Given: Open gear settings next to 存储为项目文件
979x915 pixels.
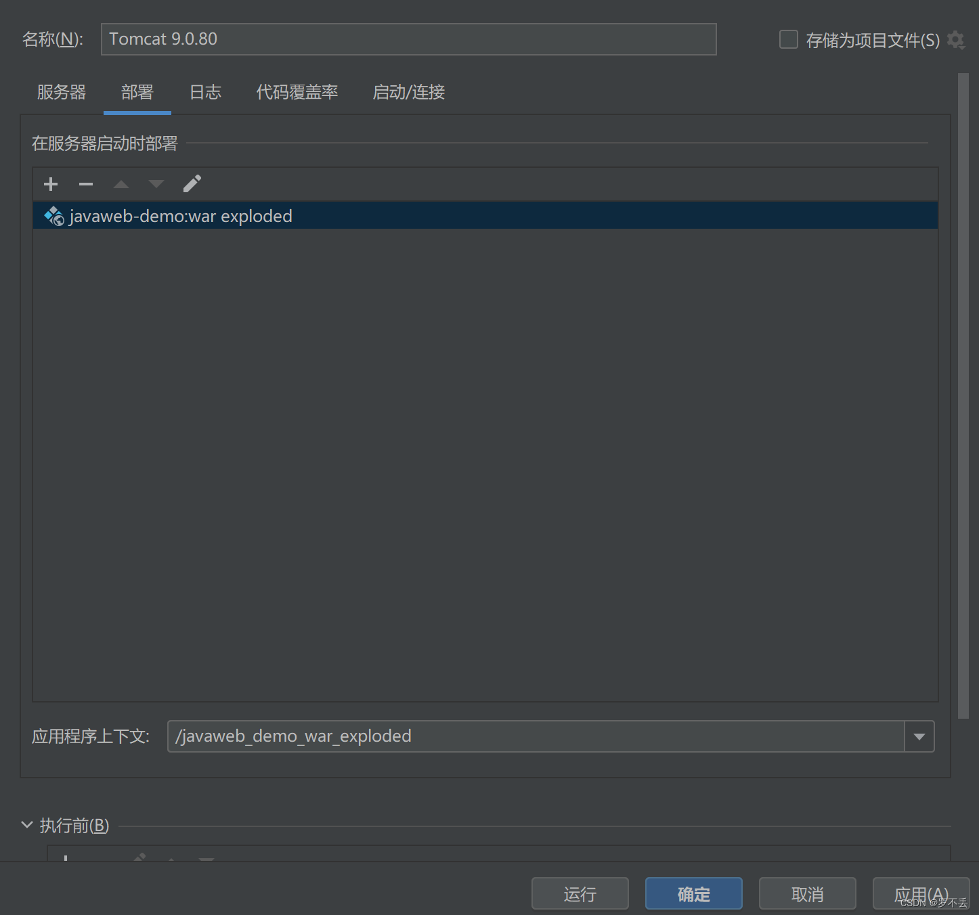Looking at the screenshot, I should click(x=956, y=40).
